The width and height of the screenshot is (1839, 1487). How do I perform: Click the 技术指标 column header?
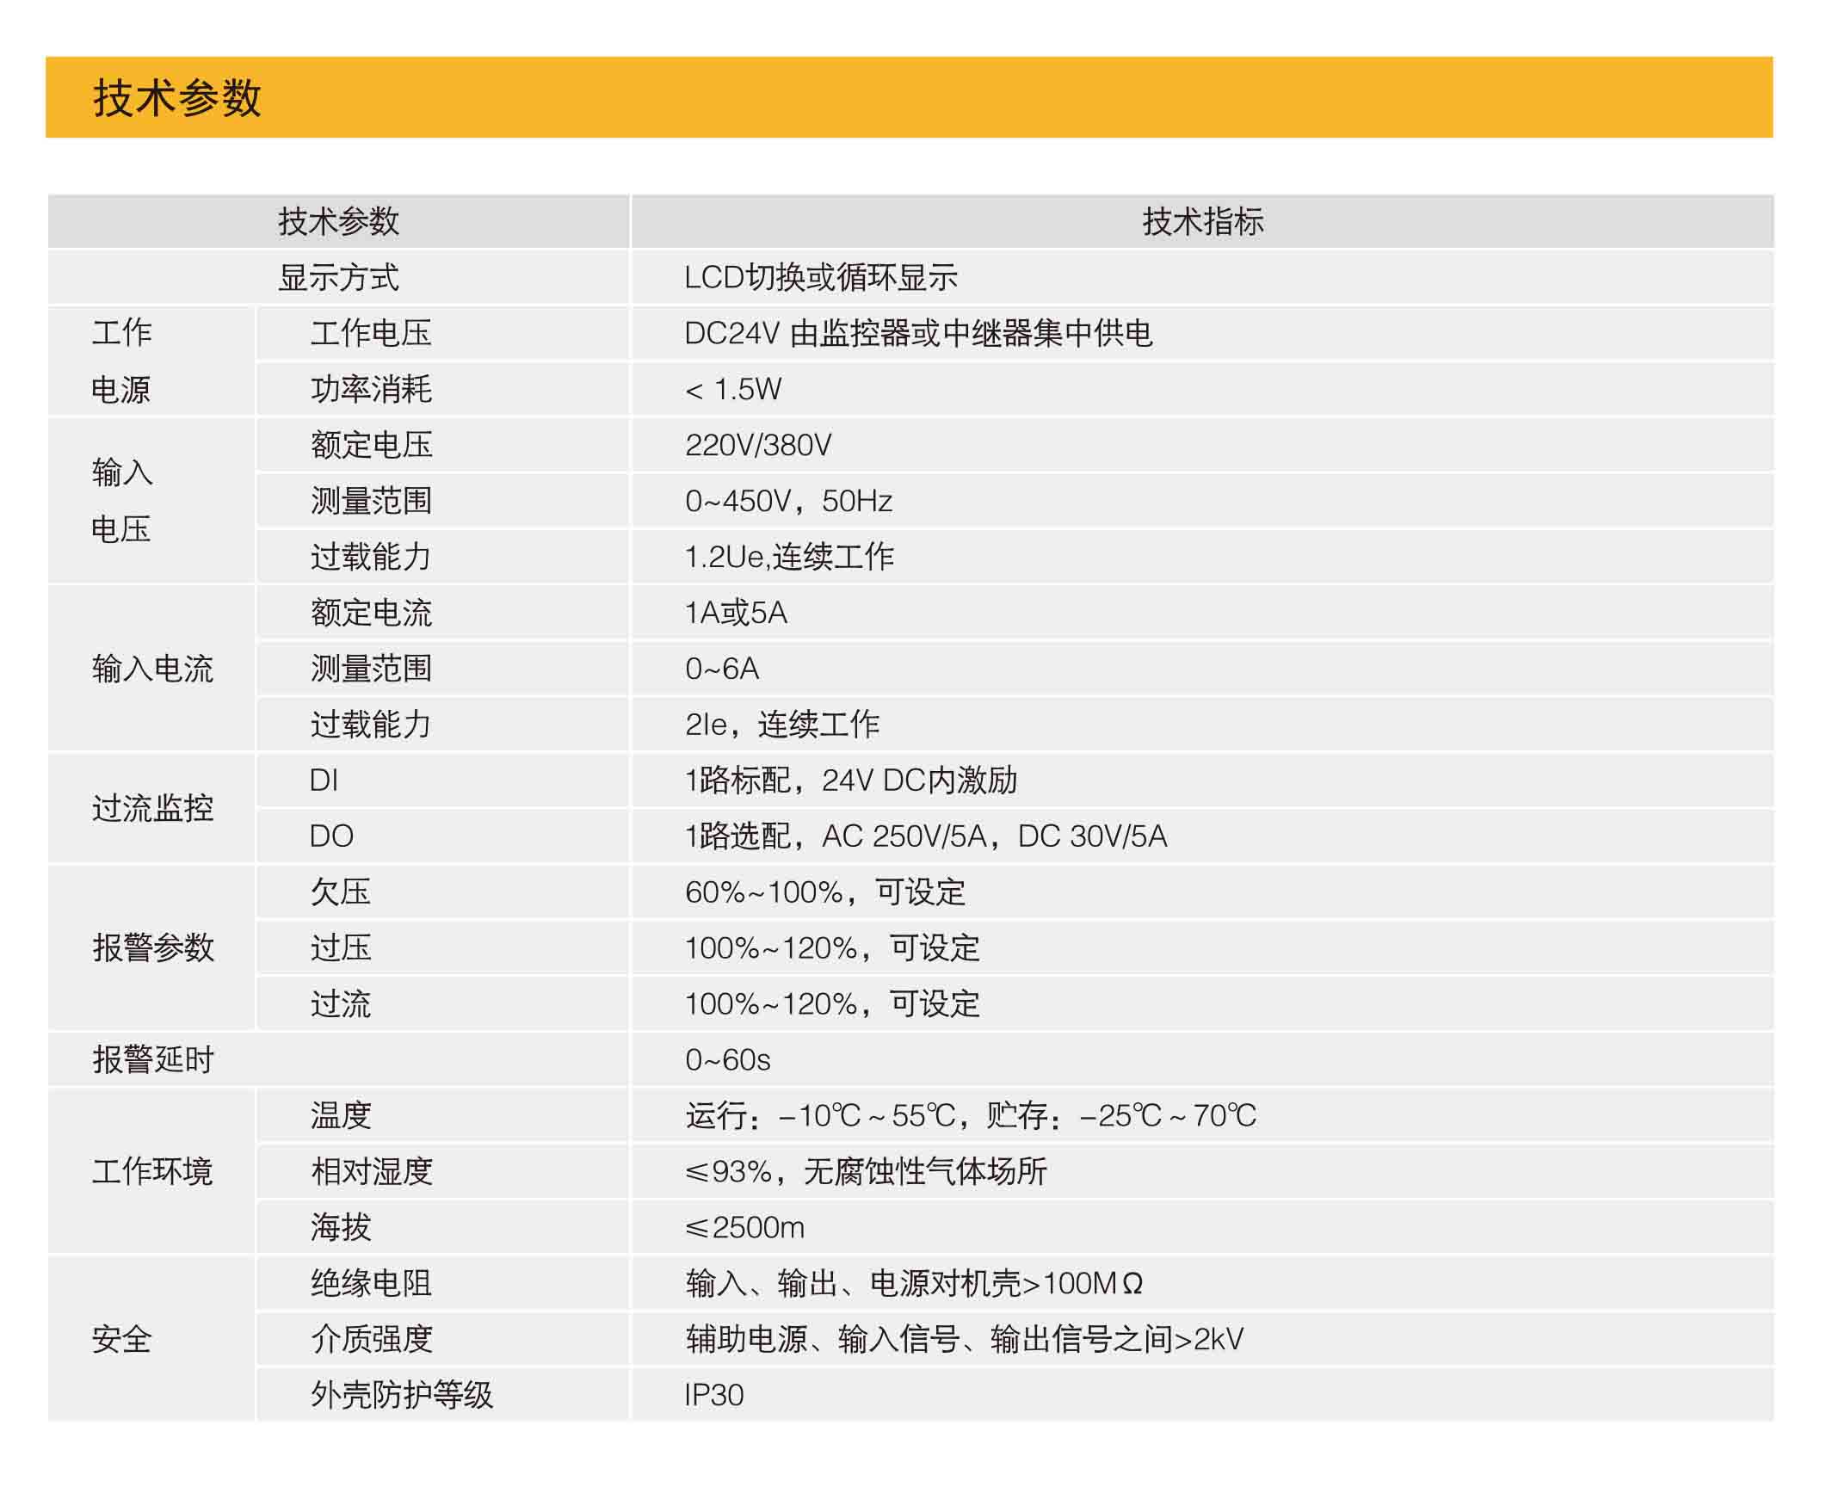1201,222
